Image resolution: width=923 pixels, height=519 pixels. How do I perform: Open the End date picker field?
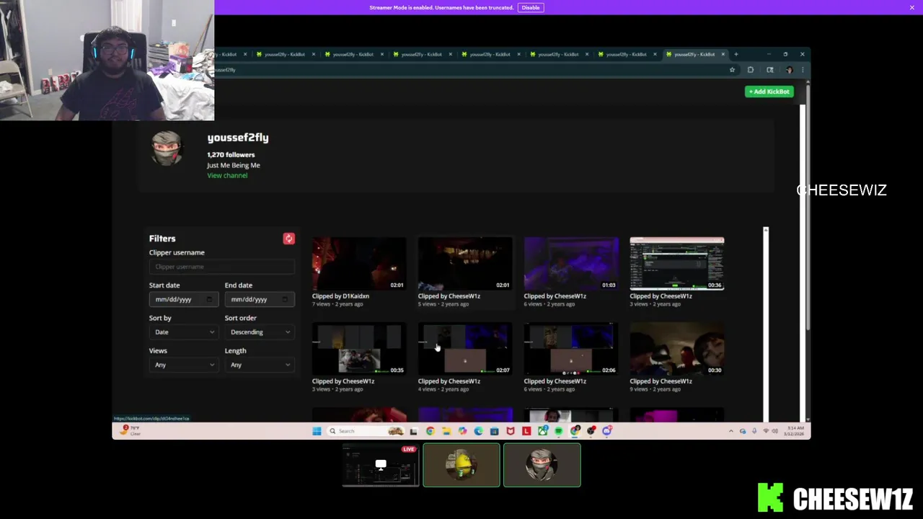pos(260,299)
